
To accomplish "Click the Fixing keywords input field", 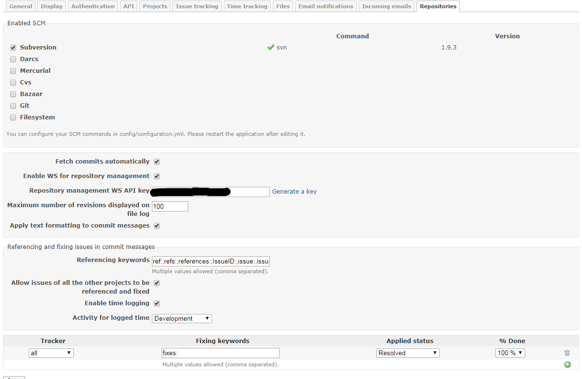I will click(220, 353).
